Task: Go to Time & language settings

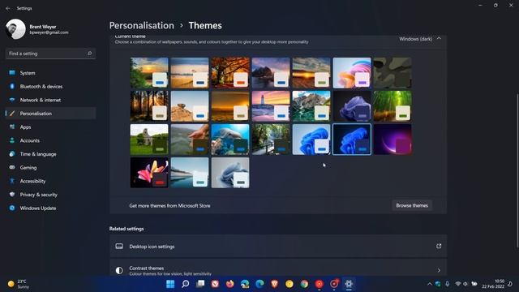Action: 50,154
